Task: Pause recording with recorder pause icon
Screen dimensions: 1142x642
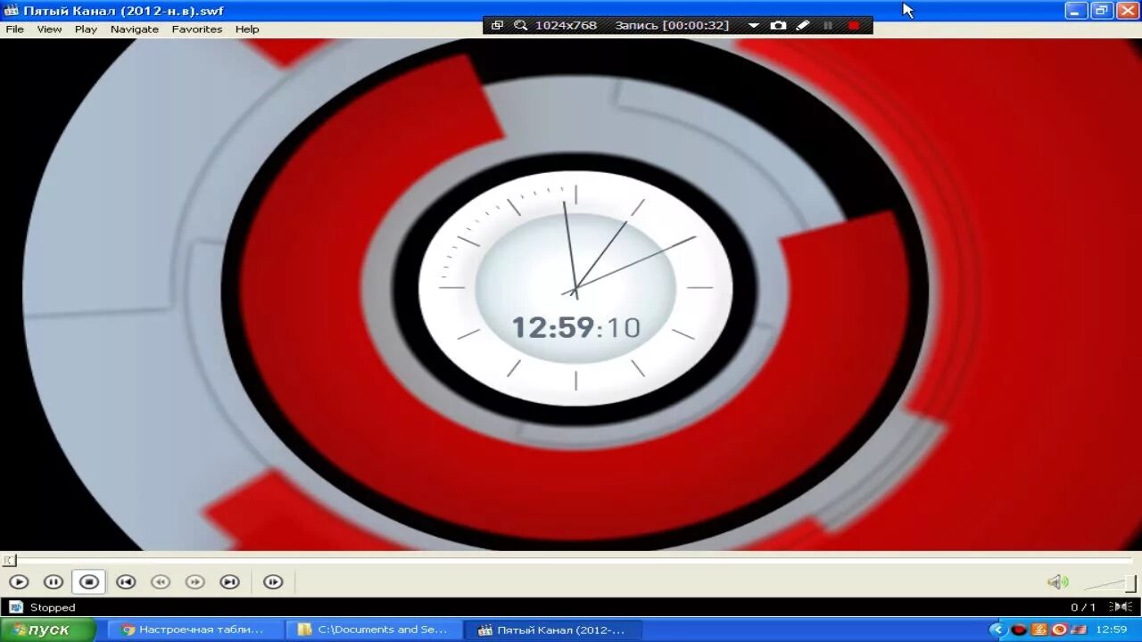Action: coord(828,25)
